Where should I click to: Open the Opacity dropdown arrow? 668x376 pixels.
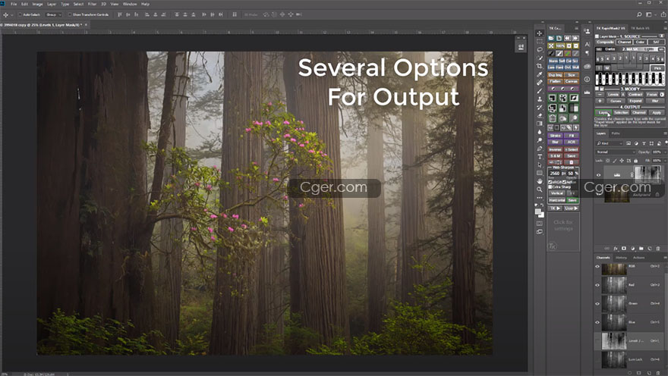(x=665, y=152)
